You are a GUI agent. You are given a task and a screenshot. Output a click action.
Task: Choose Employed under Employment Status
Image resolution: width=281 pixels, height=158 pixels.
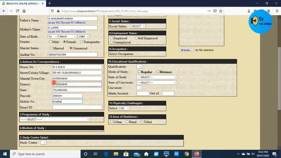pyautogui.click(x=112, y=38)
